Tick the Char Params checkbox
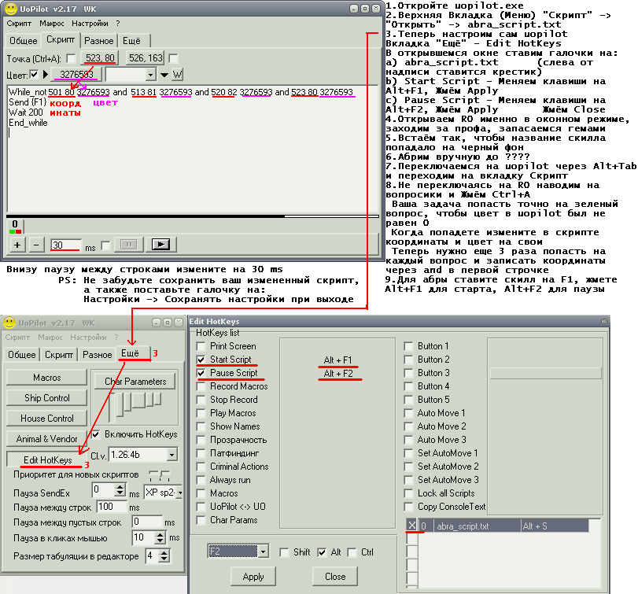The width and height of the screenshot is (638, 594). coord(201,520)
